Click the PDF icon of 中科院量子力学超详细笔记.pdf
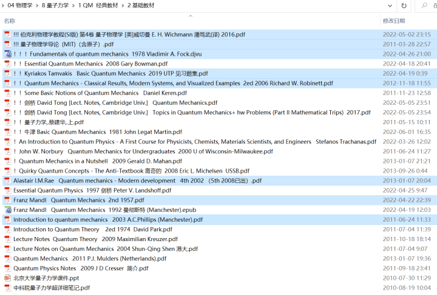The image size is (437, 295). [x=8, y=288]
